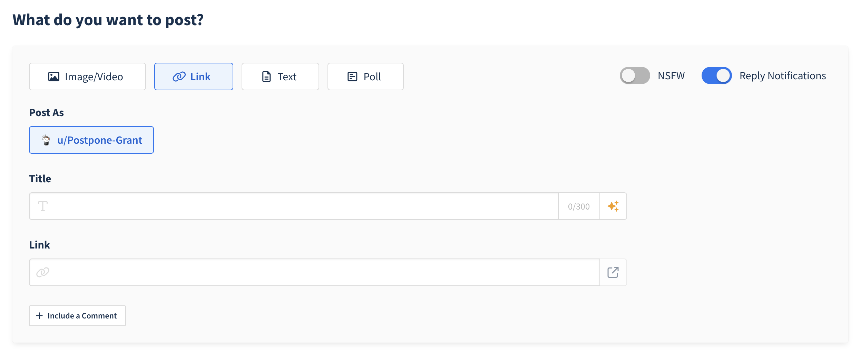Screen dimensions: 860x355
Task: Select the Link post type
Action: click(x=194, y=77)
